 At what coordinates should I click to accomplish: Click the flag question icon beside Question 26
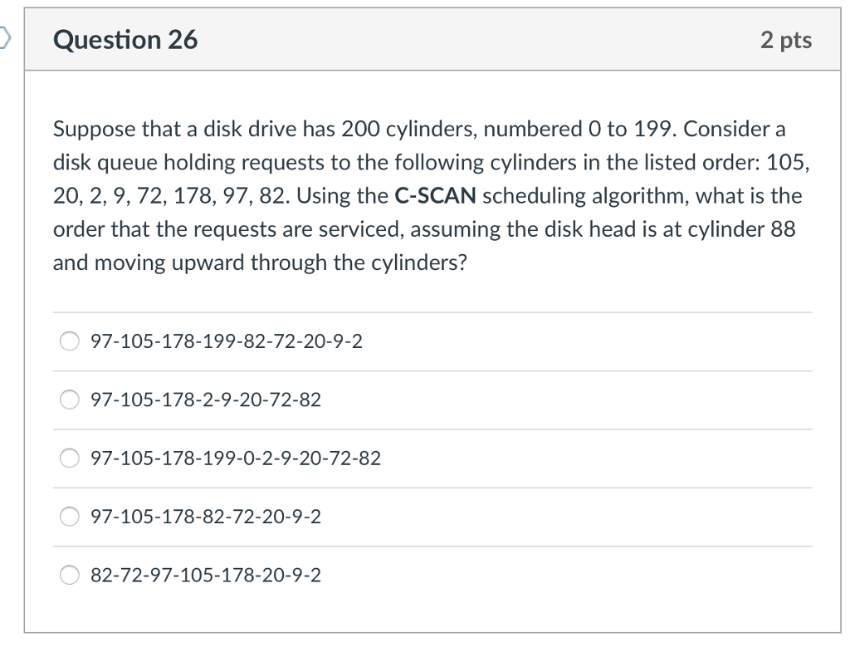tap(4, 38)
